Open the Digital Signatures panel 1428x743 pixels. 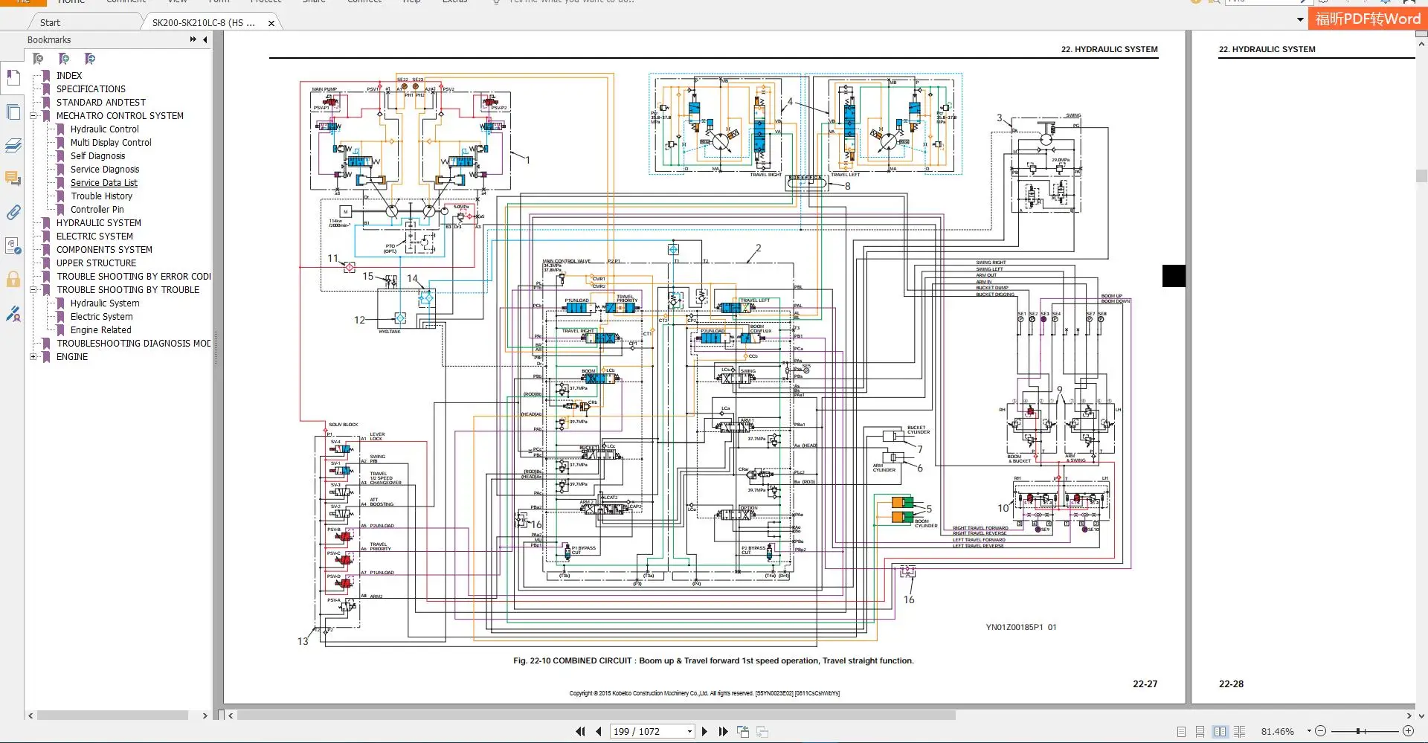[x=13, y=315]
